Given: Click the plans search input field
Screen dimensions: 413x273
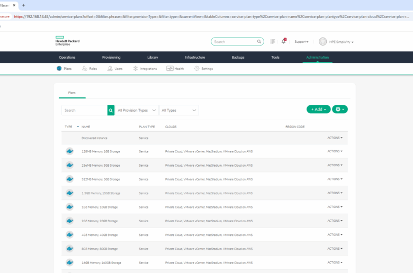Looking at the screenshot, I should pos(84,110).
